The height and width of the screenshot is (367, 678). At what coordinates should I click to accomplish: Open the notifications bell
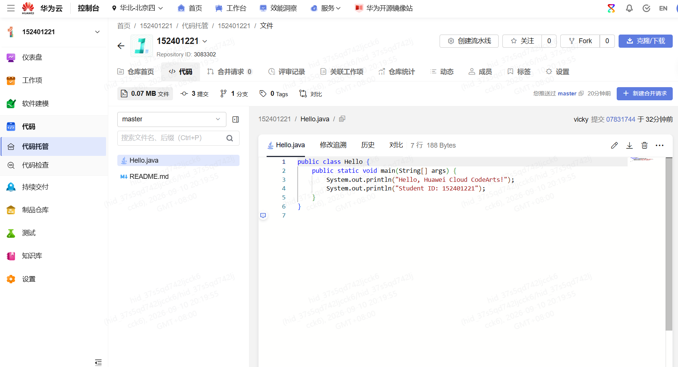629,8
